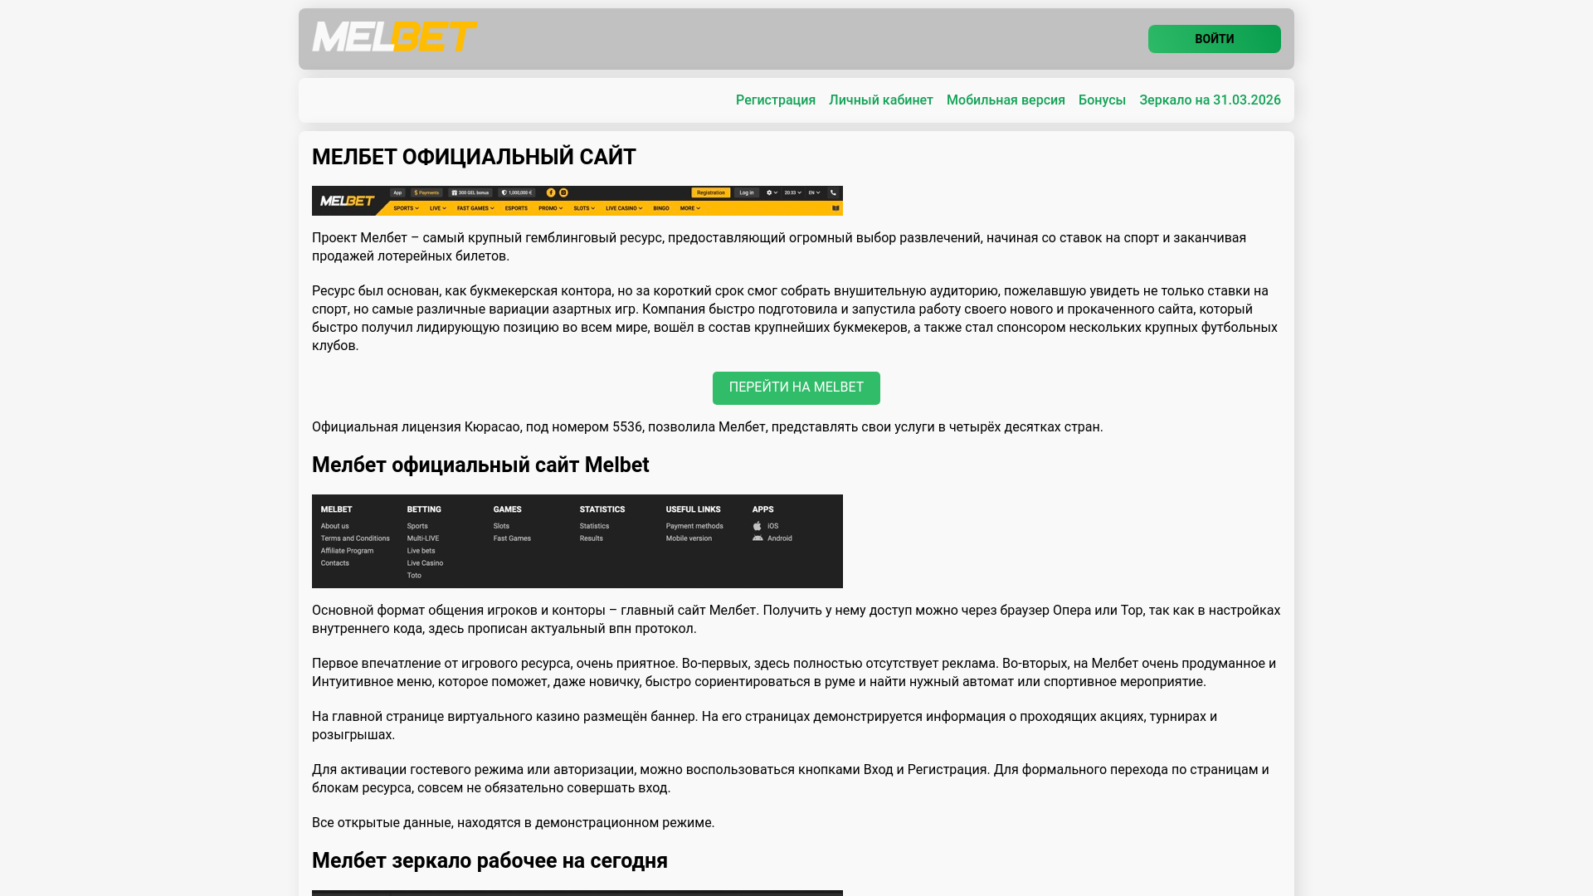The width and height of the screenshot is (1593, 896).
Task: Click the paragraph starting Проект Мелбет
Action: pos(779,247)
